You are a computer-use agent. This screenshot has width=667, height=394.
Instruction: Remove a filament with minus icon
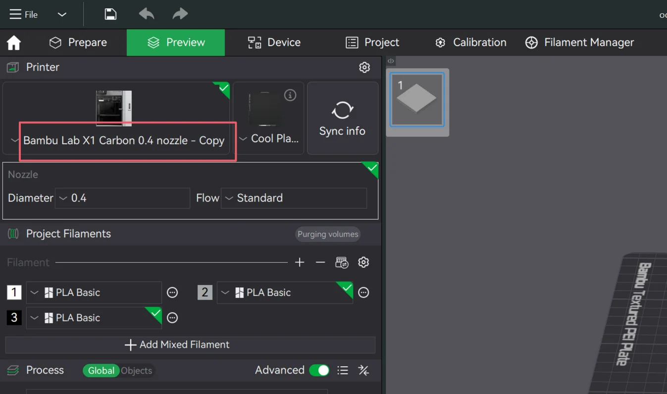[x=320, y=262]
